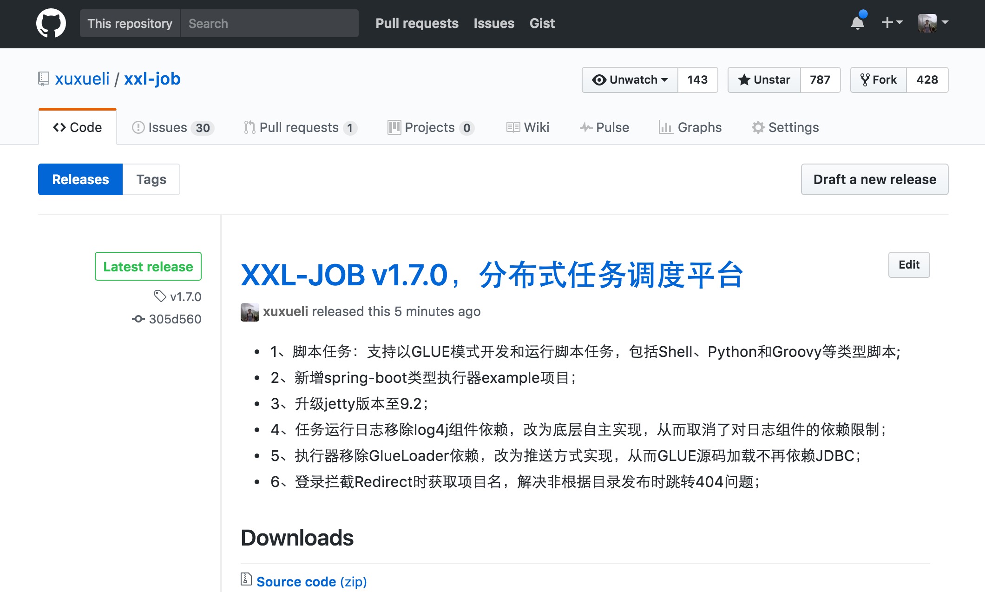Open the 428 forks count
Viewport: 985px width, 592px height.
tap(927, 80)
